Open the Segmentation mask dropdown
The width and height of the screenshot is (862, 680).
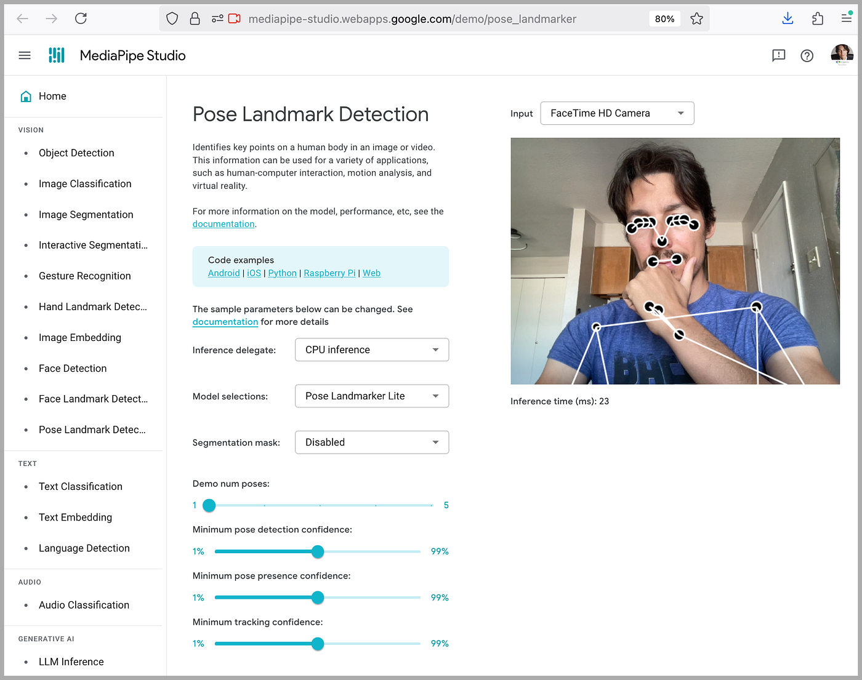coord(371,442)
